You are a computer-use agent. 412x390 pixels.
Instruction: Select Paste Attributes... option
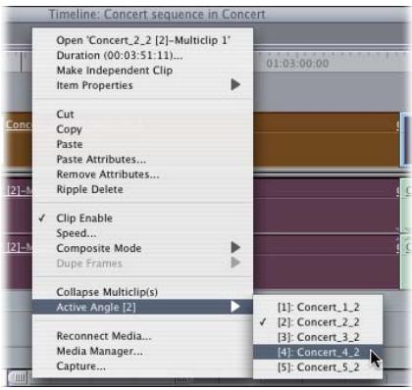pyautogui.click(x=142, y=160)
